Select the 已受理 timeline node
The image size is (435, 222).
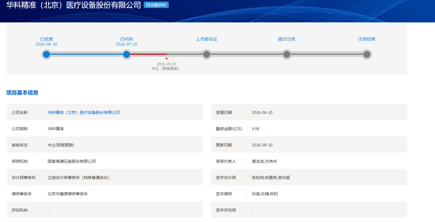click(47, 54)
